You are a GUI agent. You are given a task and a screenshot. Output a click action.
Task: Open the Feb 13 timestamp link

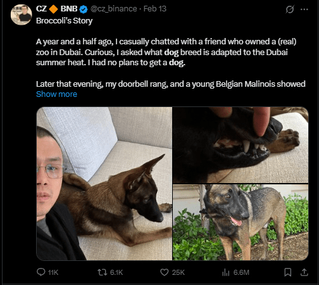point(155,9)
